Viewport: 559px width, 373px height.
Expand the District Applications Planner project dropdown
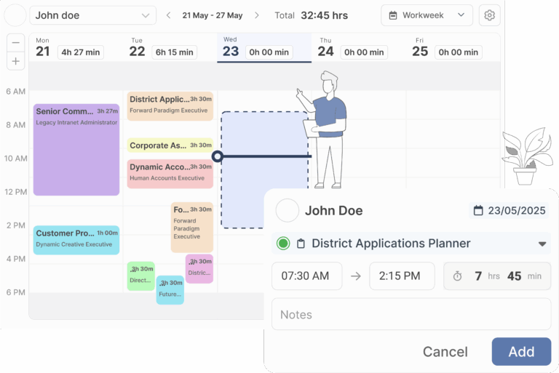click(x=542, y=244)
